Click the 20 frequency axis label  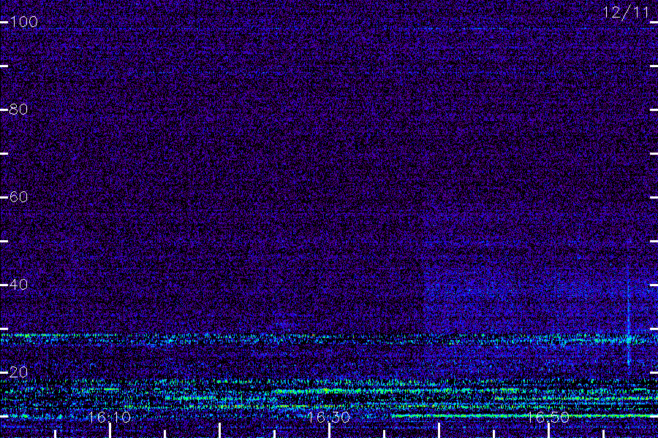tap(18, 372)
